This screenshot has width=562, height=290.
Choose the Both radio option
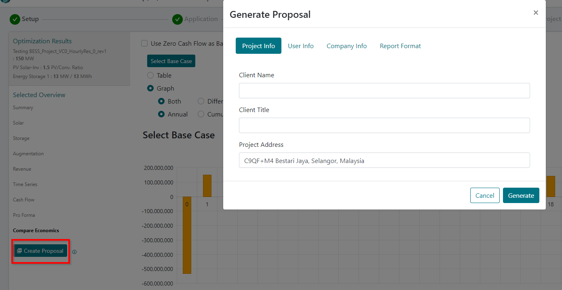point(161,101)
